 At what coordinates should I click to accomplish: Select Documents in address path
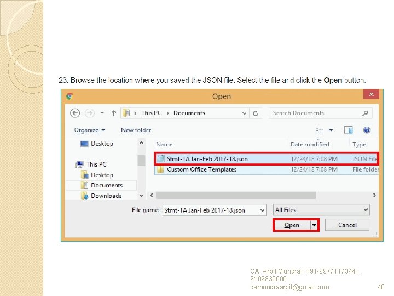point(189,113)
